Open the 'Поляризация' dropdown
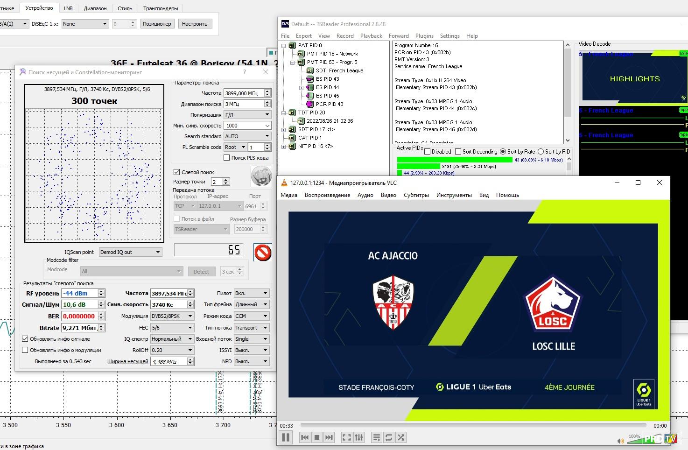Image resolution: width=688 pixels, height=450 pixels. point(247,115)
